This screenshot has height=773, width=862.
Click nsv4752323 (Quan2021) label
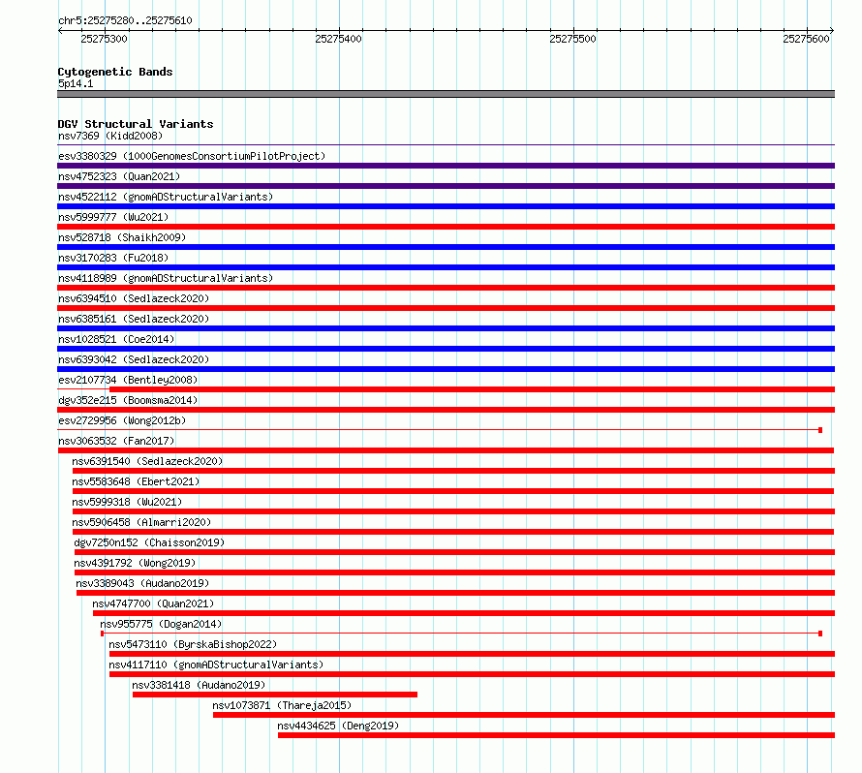click(x=119, y=176)
